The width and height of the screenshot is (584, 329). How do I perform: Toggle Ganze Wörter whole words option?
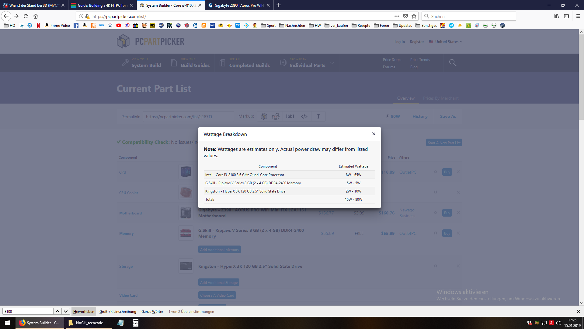pos(152,311)
